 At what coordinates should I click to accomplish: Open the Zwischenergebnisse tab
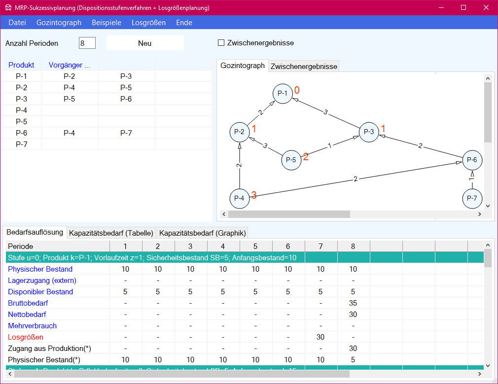pyautogui.click(x=304, y=67)
